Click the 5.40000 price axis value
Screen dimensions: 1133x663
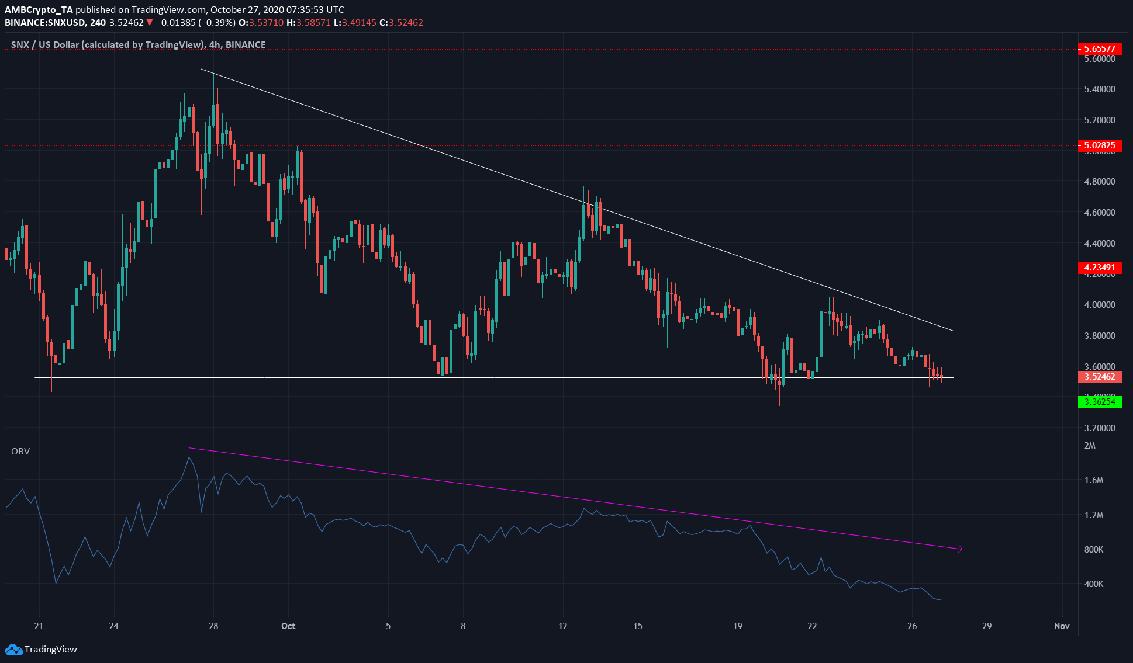(1100, 89)
